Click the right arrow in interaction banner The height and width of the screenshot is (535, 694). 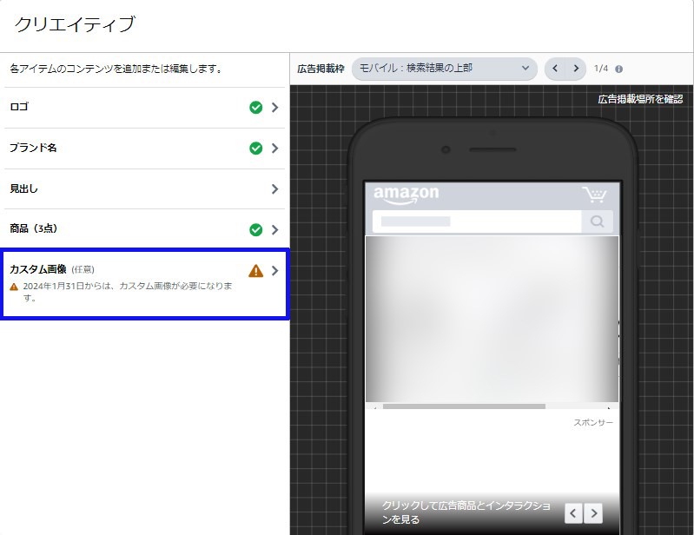(593, 513)
